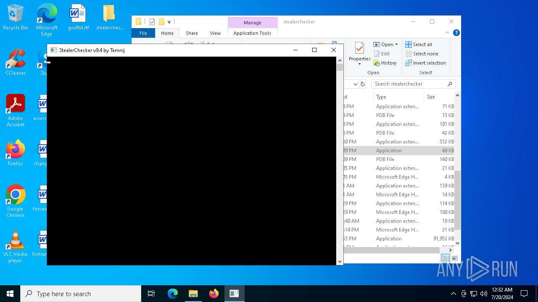This screenshot has height=302, width=538.
Task: Click the New folder icon in the quick access toolbar
Action: point(161,22)
